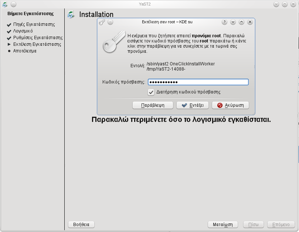Close the KDE su dialog
This screenshot has height=232, width=299.
(250, 22)
